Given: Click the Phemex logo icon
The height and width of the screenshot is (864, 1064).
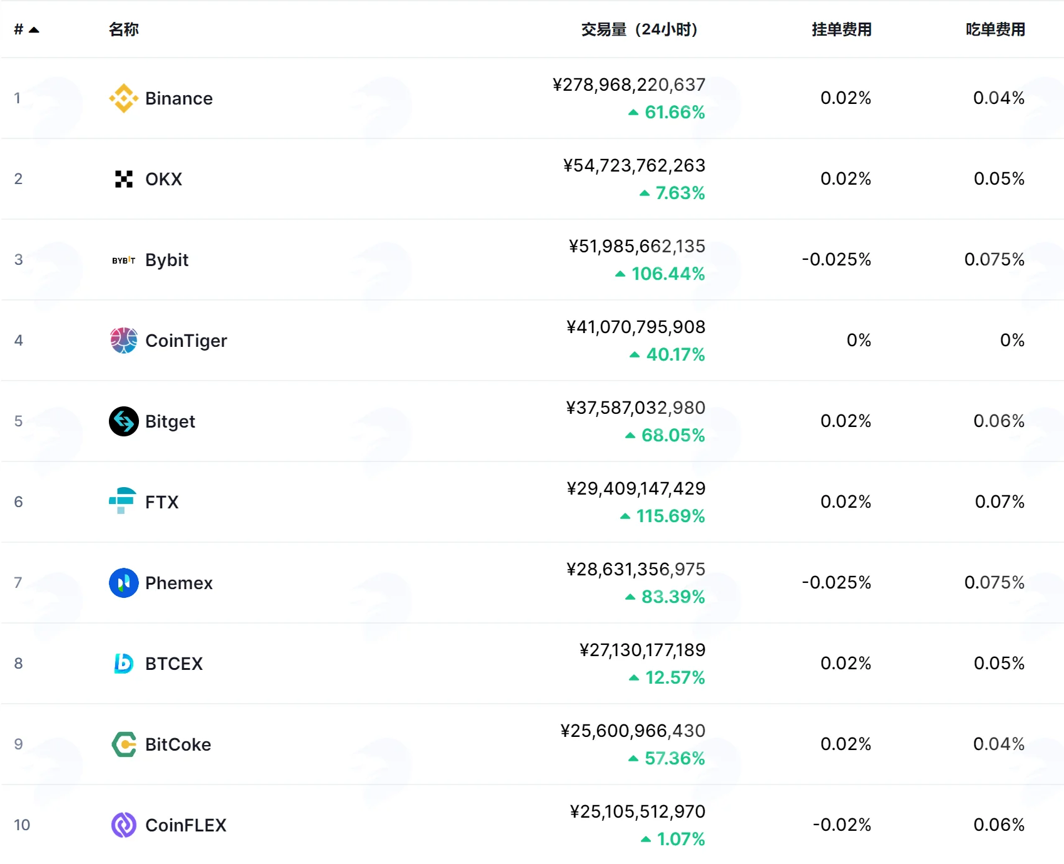Looking at the screenshot, I should (123, 583).
